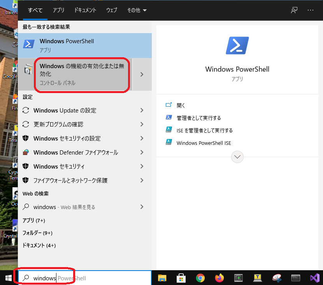Click the feedback person icon
This screenshot has height=285, width=323.
point(294,10)
